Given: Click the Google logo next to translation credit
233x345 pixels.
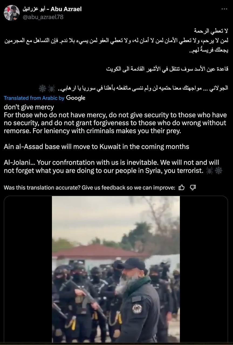Looking at the screenshot, I should click(x=76, y=98).
